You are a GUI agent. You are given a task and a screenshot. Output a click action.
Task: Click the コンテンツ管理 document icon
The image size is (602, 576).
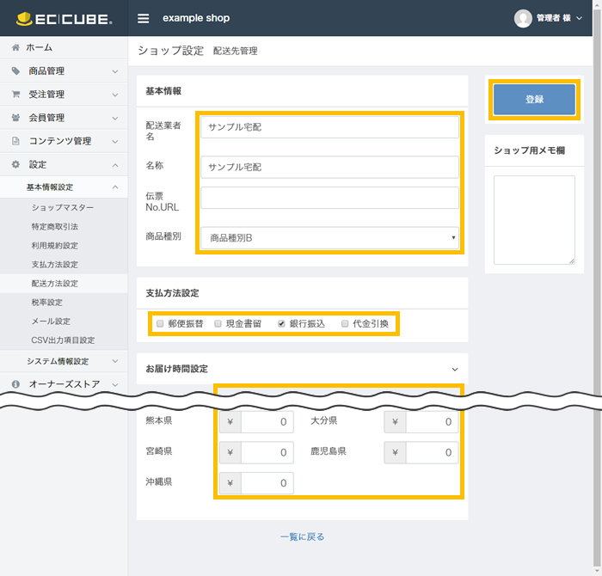[15, 141]
